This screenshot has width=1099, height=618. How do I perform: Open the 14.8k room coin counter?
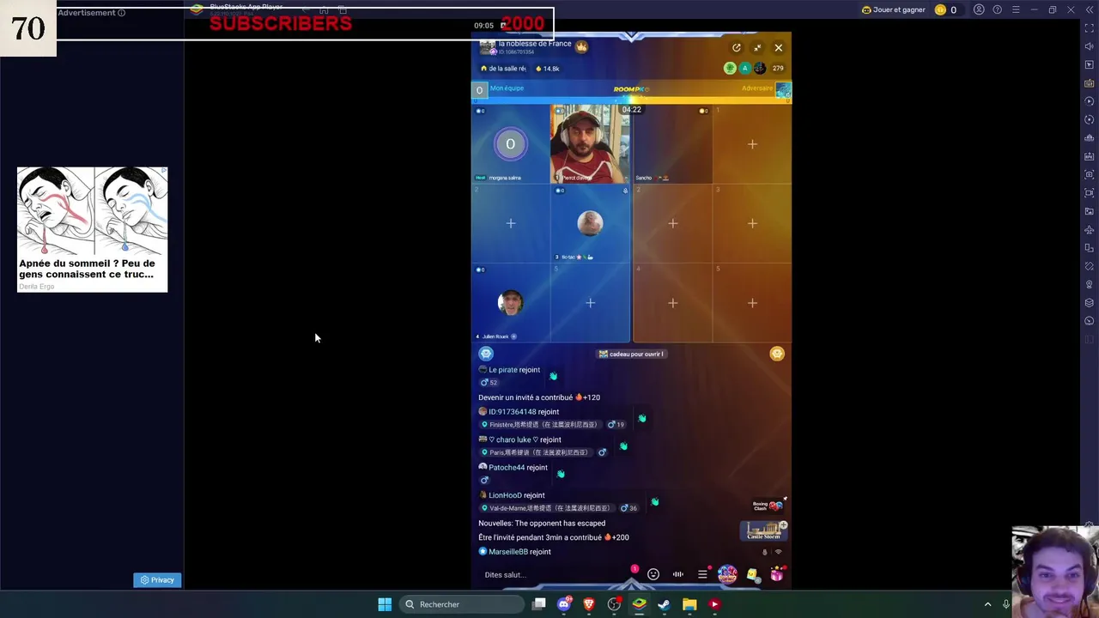point(547,69)
